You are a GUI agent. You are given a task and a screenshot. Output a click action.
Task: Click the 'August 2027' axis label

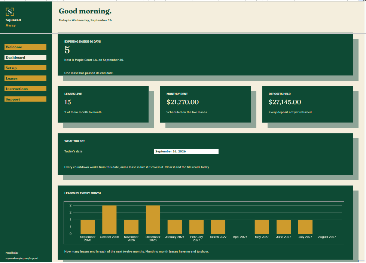[x=327, y=237]
